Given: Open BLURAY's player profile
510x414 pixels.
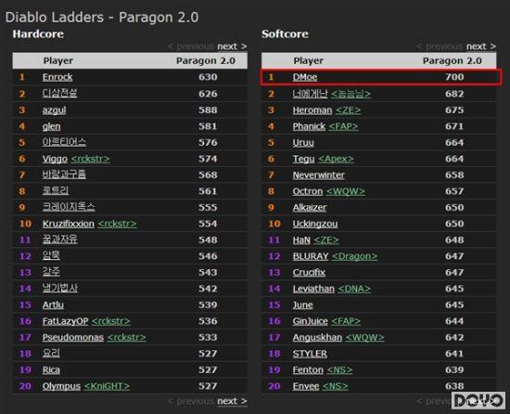Looking at the screenshot, I should [x=311, y=256].
